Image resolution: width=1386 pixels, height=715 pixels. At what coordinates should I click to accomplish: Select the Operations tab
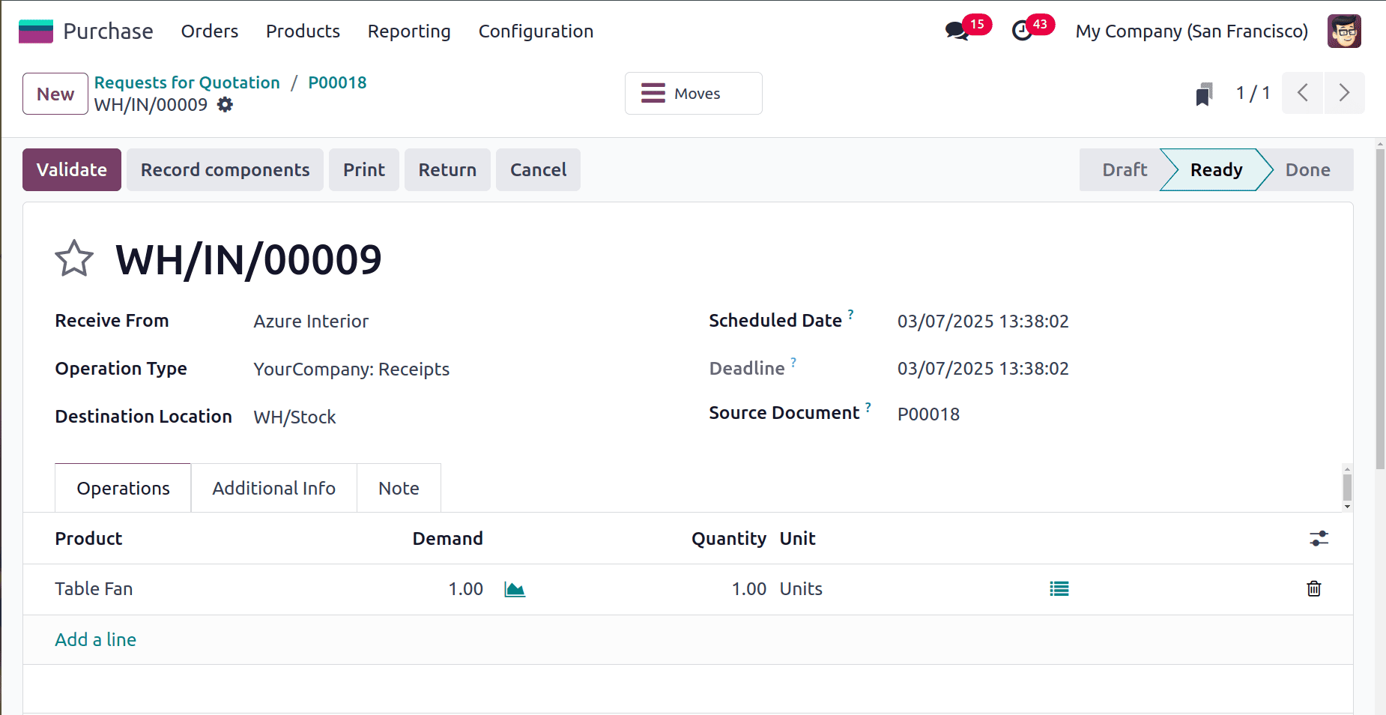click(124, 489)
